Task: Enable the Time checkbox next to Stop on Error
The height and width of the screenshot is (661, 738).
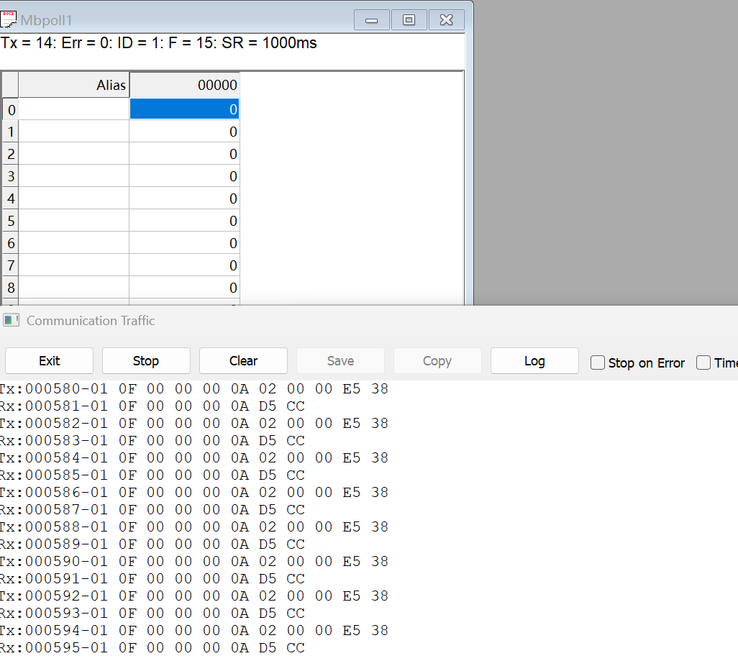Action: [703, 363]
